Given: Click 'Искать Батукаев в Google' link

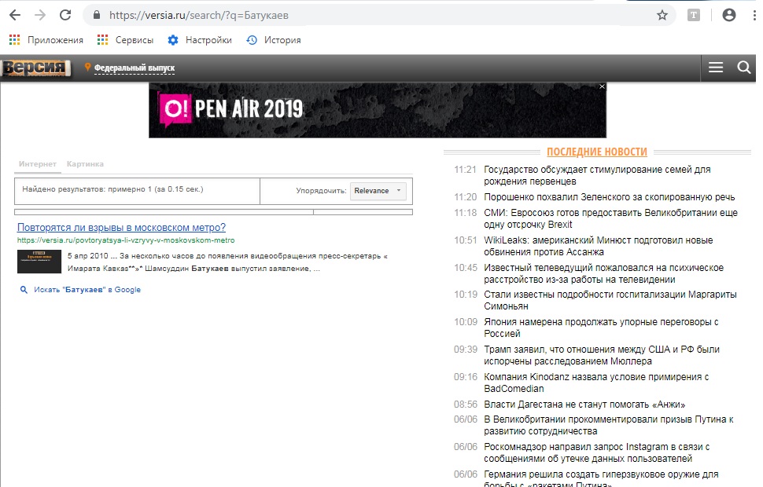Looking at the screenshot, I should [87, 290].
